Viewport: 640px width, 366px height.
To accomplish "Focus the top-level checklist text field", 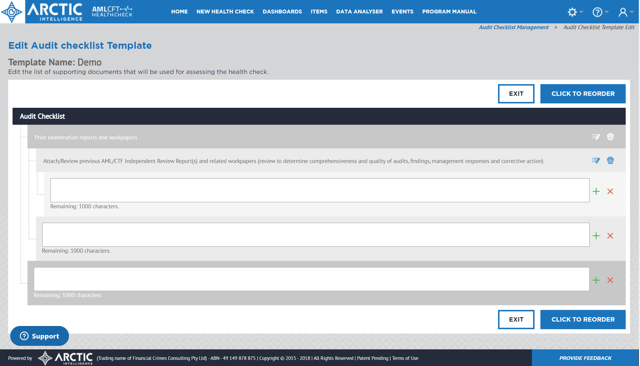I will pyautogui.click(x=311, y=279).
